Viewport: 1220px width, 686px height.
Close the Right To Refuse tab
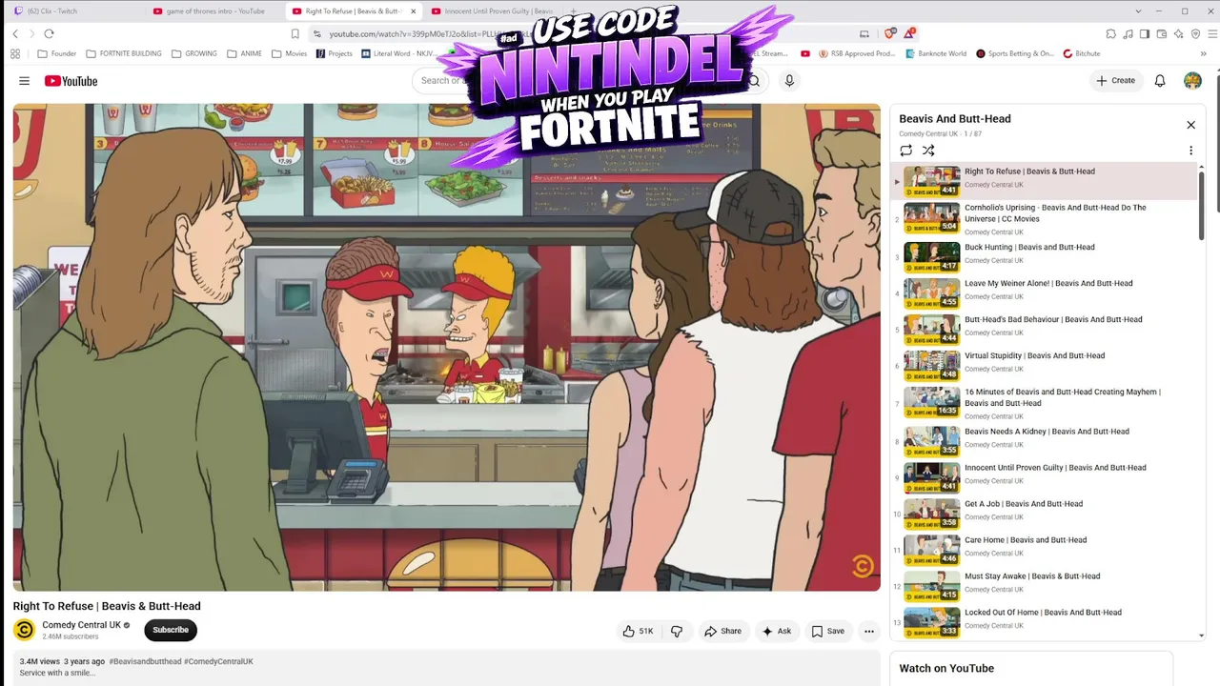(412, 11)
